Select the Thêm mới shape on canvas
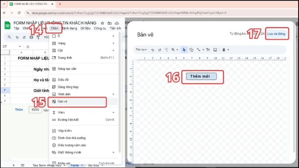 point(201,76)
